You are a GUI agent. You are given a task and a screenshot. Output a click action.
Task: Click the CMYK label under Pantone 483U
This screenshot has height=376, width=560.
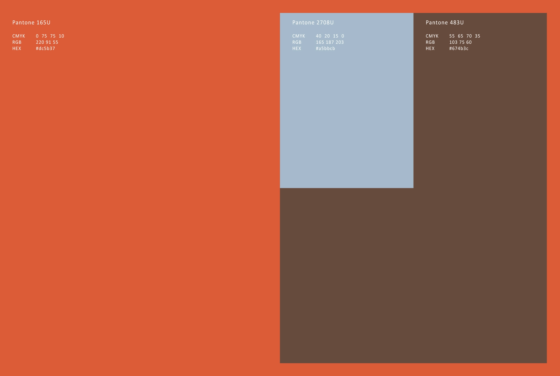pyautogui.click(x=432, y=36)
